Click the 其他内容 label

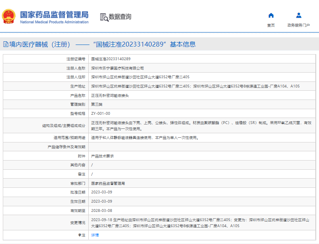[78, 165]
